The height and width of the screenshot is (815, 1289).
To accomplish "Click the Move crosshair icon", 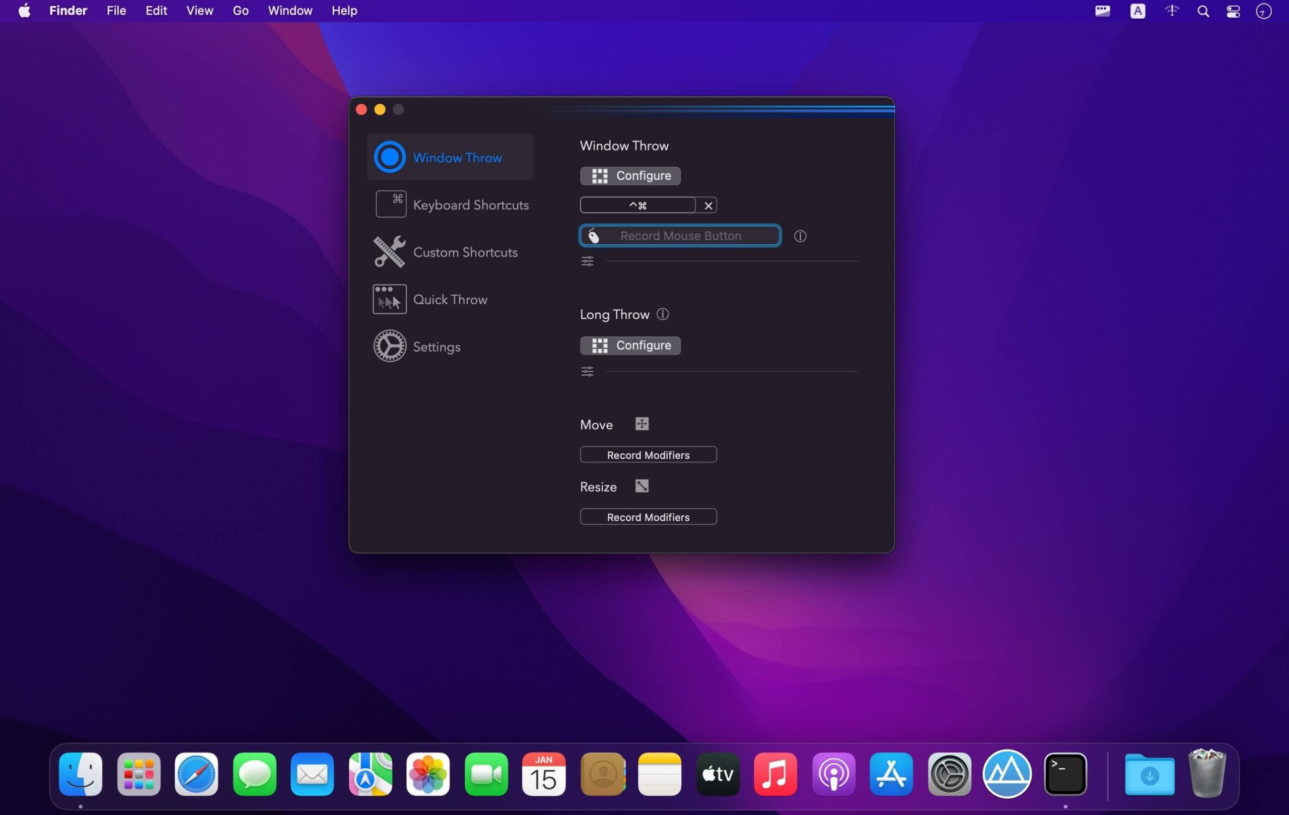I will [x=641, y=424].
